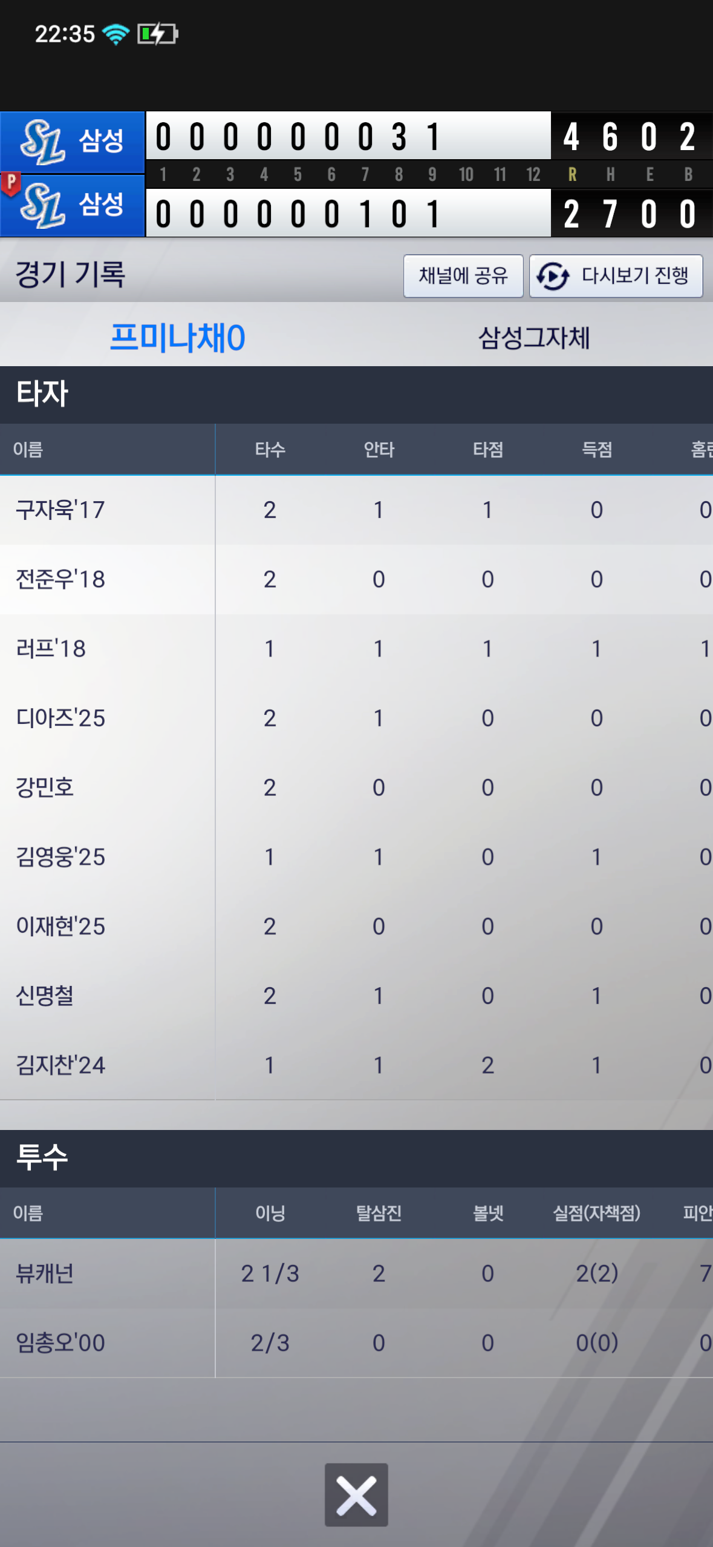Screen dimensions: 713x1547
Task: Select pitcher 임창용'00 row
Action: pos(60,1342)
